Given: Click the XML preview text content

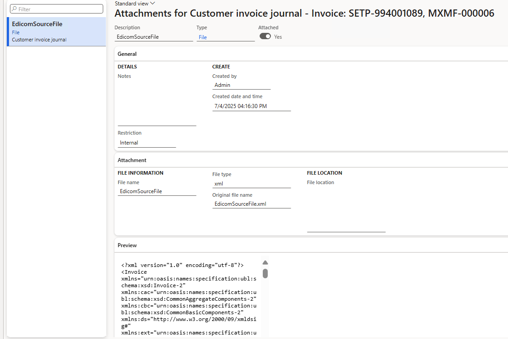Looking at the screenshot, I should tap(189, 298).
